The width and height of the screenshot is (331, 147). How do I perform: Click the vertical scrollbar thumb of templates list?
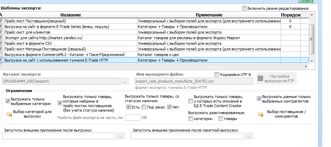tap(311, 39)
